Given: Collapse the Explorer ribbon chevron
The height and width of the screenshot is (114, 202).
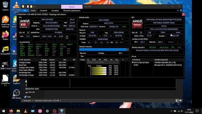Looking at the screenshot, I should point(178,10).
